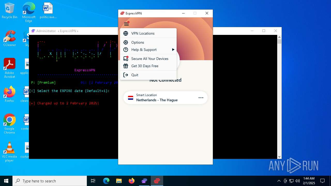Maximize the Administrator console window
This screenshot has height=186, width=331.
[x=264, y=31]
